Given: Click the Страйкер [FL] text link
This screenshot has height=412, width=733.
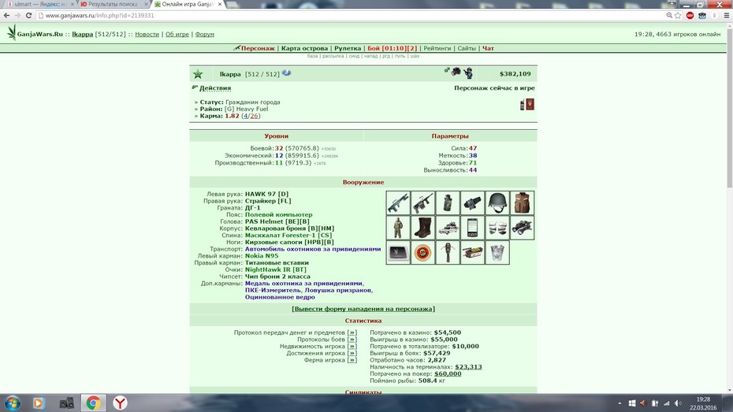Looking at the screenshot, I should pyautogui.click(x=268, y=201).
